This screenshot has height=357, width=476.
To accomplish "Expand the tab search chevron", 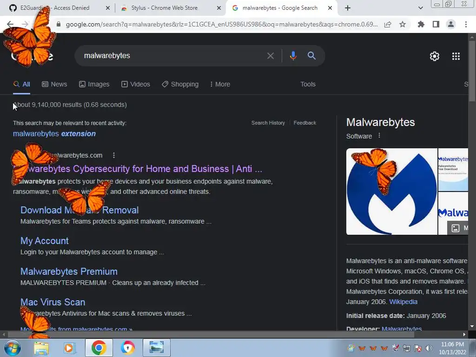I will [420, 8].
